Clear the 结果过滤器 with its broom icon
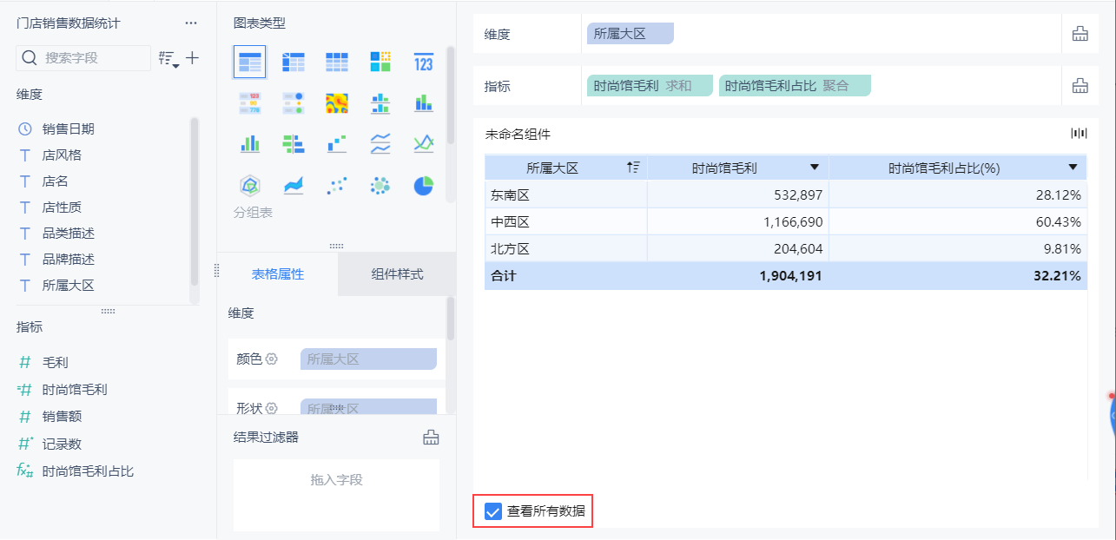The height and width of the screenshot is (540, 1116). tap(431, 438)
